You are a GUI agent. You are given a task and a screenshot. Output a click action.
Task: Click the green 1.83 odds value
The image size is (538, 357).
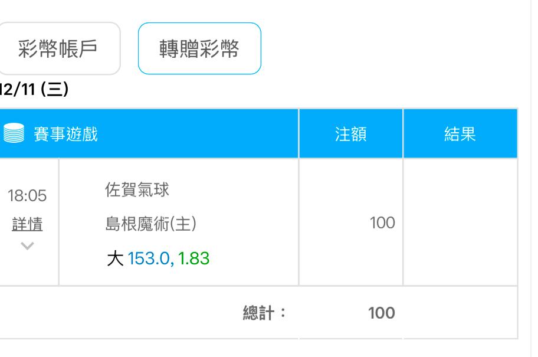[193, 258]
